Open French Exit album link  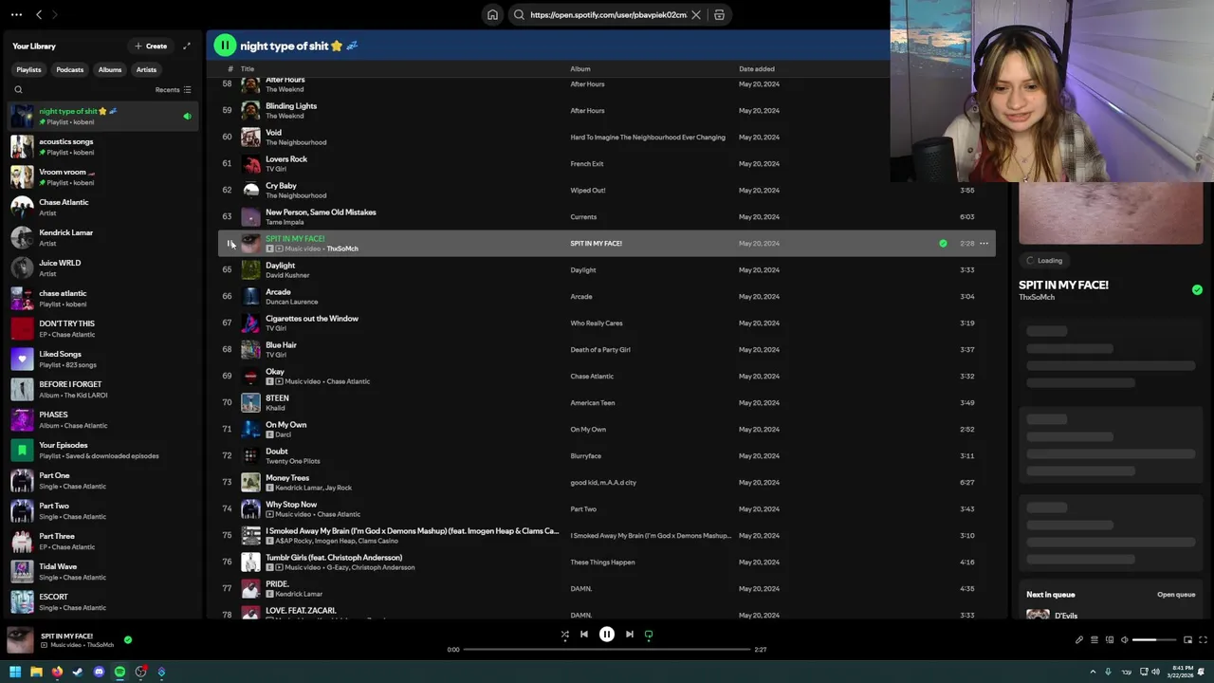click(587, 164)
